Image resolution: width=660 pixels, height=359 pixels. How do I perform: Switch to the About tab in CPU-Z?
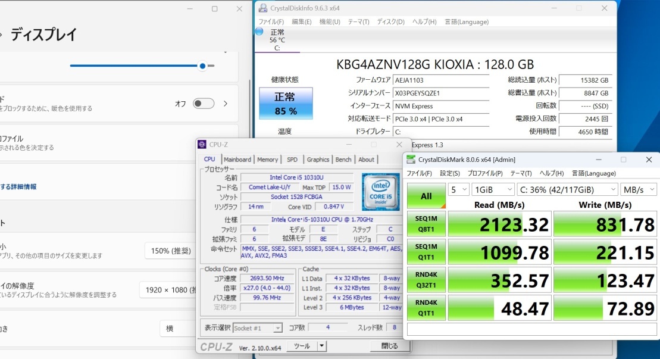click(366, 160)
